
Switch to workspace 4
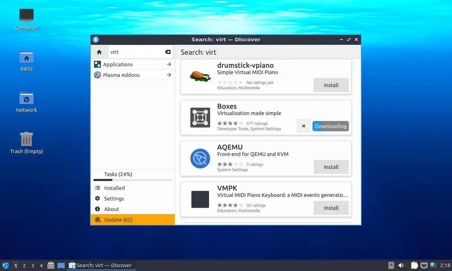pos(41,265)
